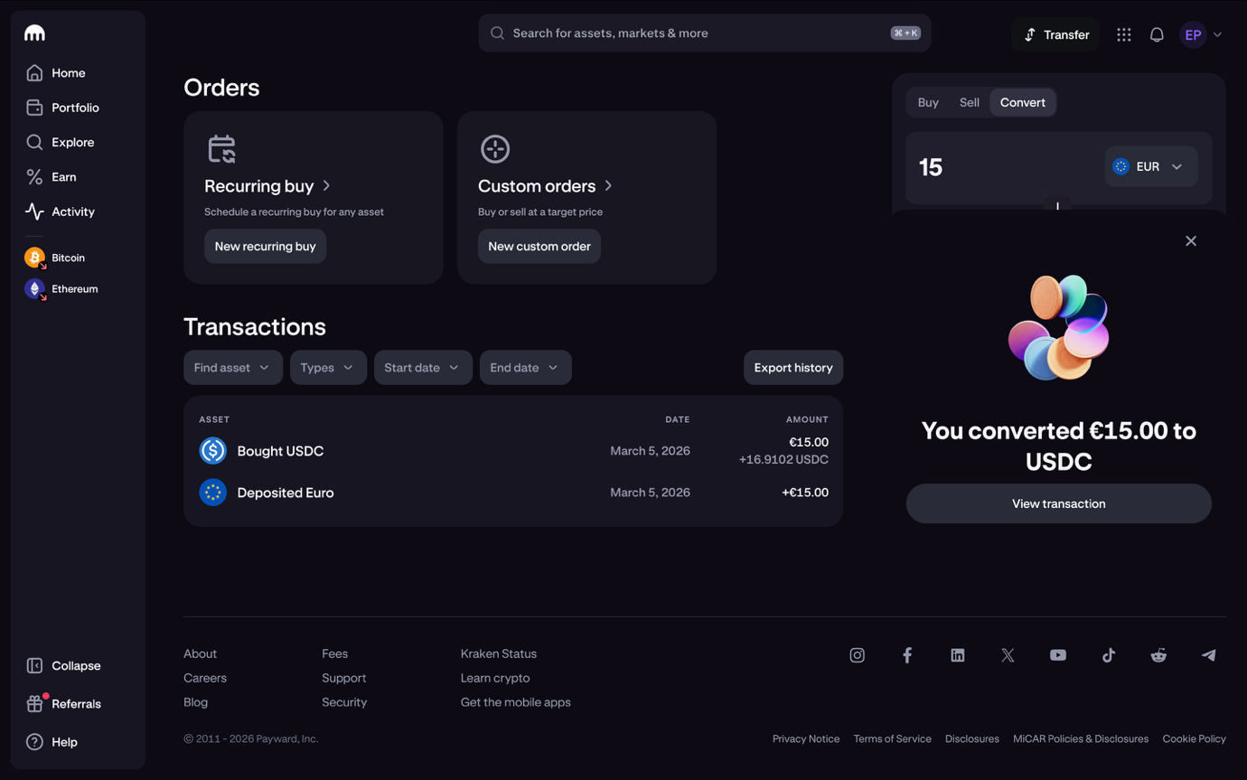The width and height of the screenshot is (1247, 780).
Task: Open the Security footer link
Action: [344, 702]
